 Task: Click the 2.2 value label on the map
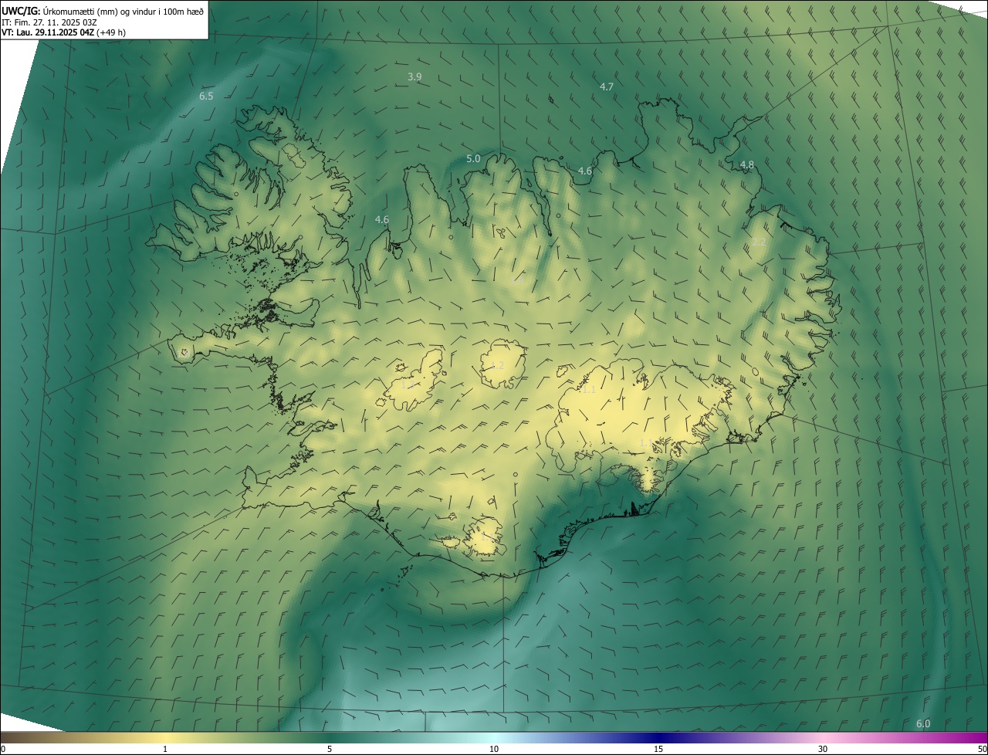[x=759, y=242]
